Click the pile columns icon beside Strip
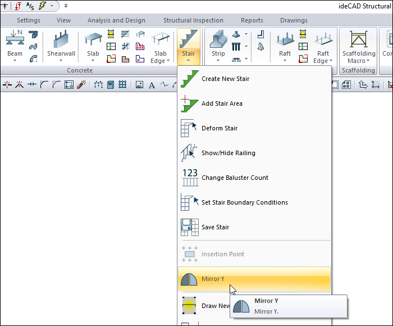Viewport: 393px width, 326px height. click(x=236, y=47)
